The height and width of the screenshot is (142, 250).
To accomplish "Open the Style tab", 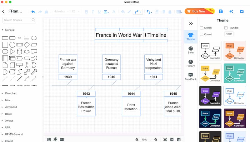I will [191, 50].
